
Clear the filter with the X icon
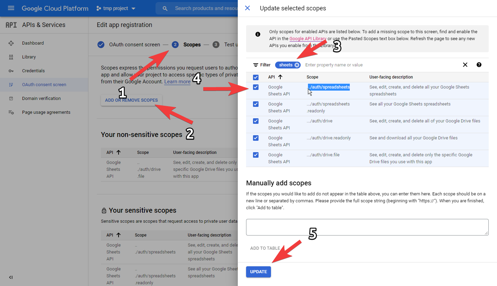click(465, 65)
